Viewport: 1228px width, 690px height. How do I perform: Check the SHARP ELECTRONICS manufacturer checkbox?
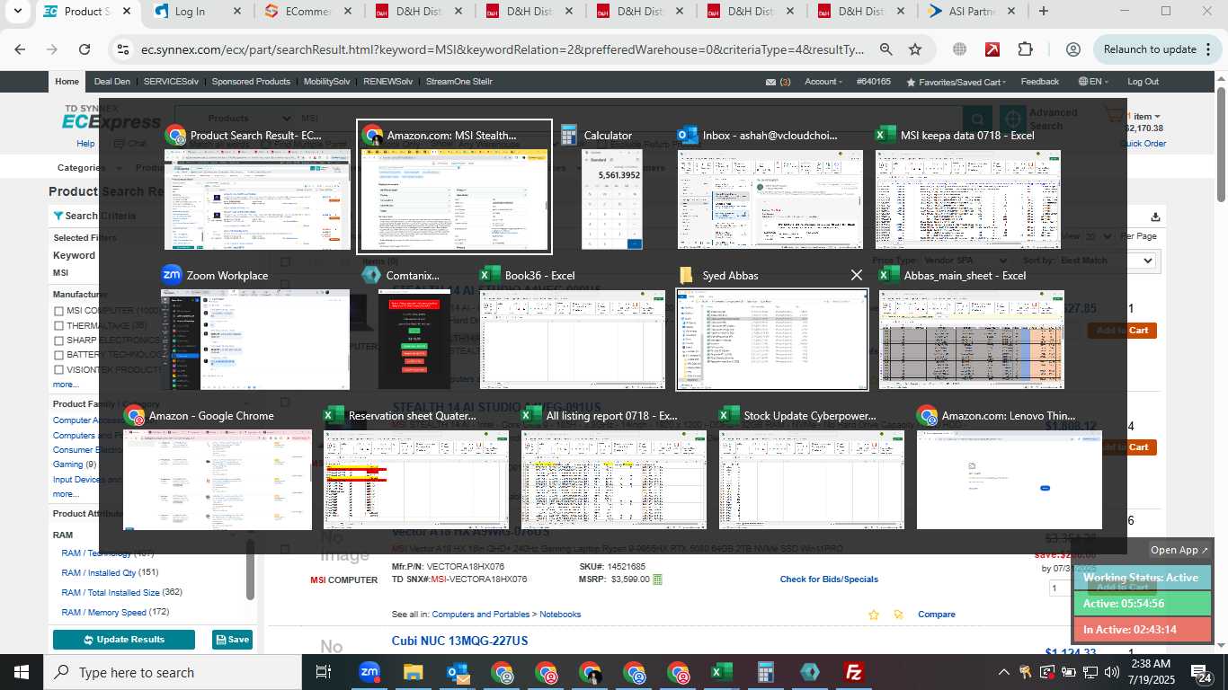(x=58, y=341)
